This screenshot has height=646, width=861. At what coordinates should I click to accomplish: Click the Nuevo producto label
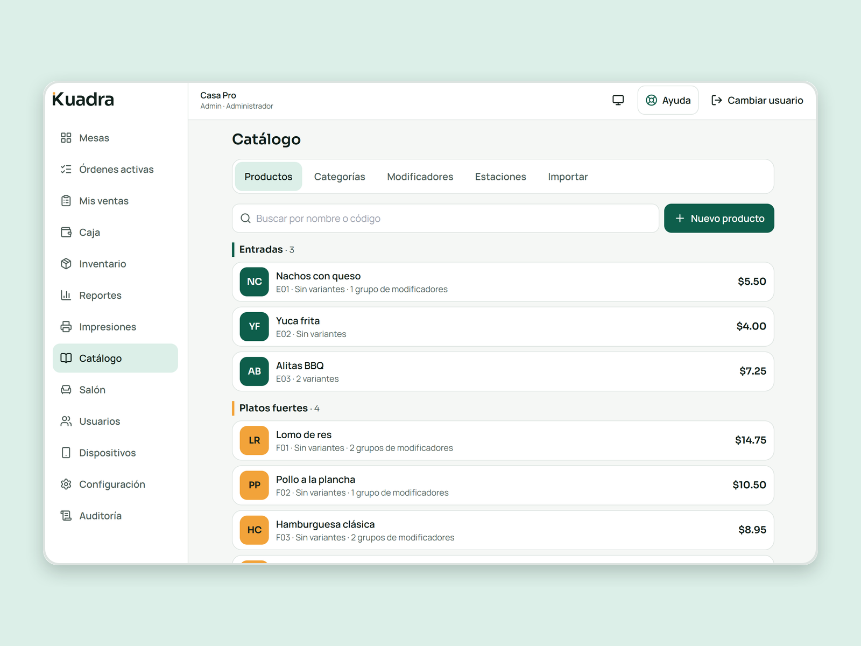click(x=728, y=219)
